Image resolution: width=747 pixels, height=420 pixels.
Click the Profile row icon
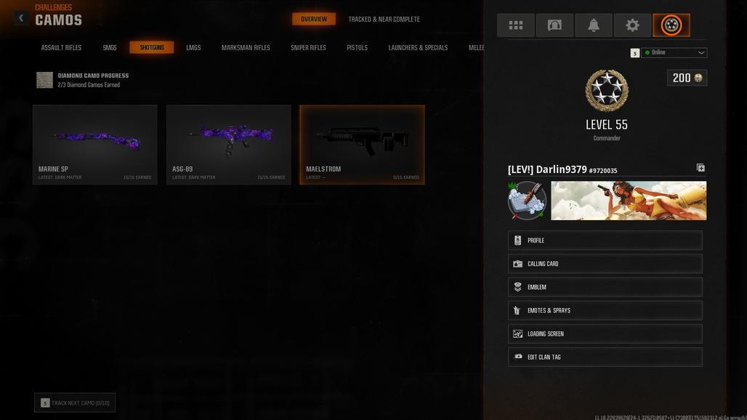pyautogui.click(x=517, y=241)
